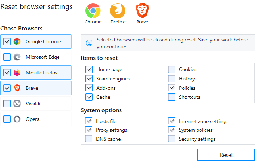The width and height of the screenshot is (255, 162).
Task: Uncheck the Mozilla Firefox checkbox
Action: (x=7, y=73)
